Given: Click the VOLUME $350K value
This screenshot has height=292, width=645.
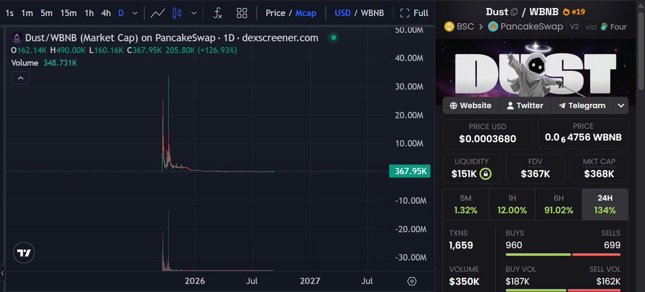Looking at the screenshot, I should coord(464,282).
